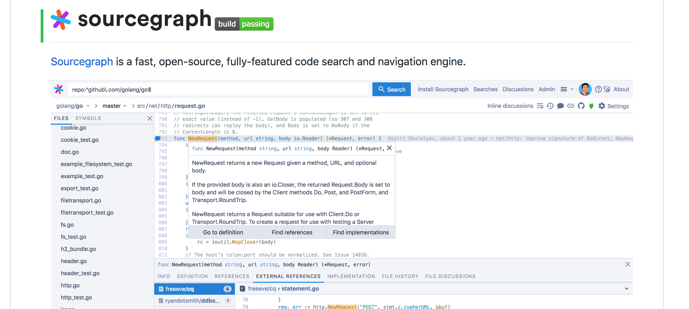Open the Discussions nav link
This screenshot has height=309, width=689.
[518, 89]
